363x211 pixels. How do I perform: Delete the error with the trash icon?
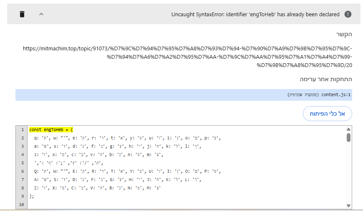22,14
